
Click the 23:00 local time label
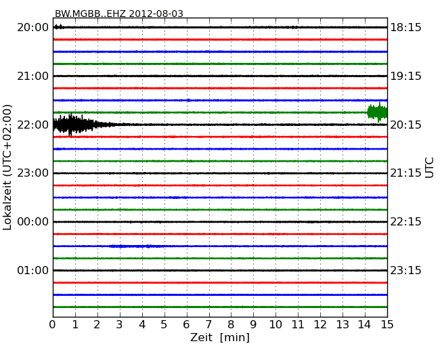[x=33, y=173]
